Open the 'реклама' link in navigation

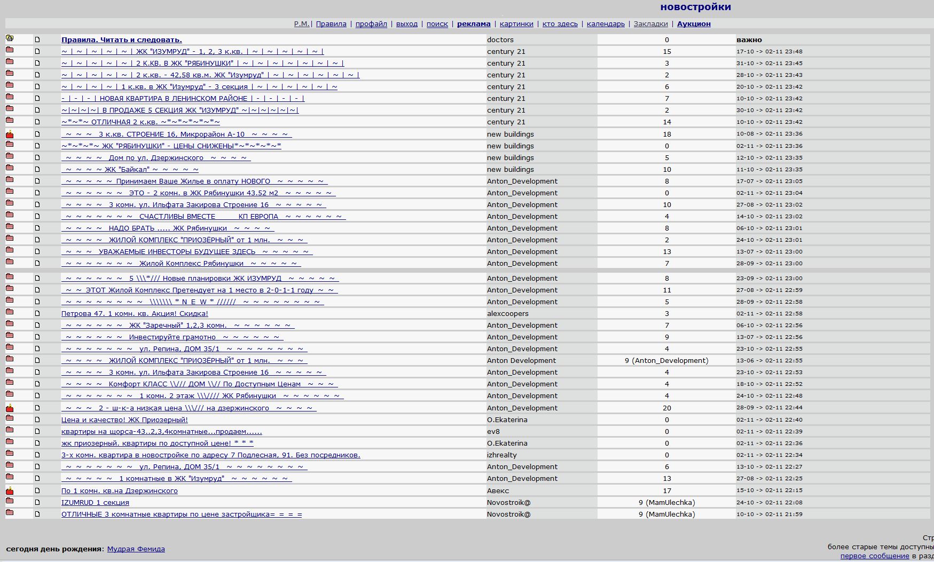pyautogui.click(x=474, y=24)
